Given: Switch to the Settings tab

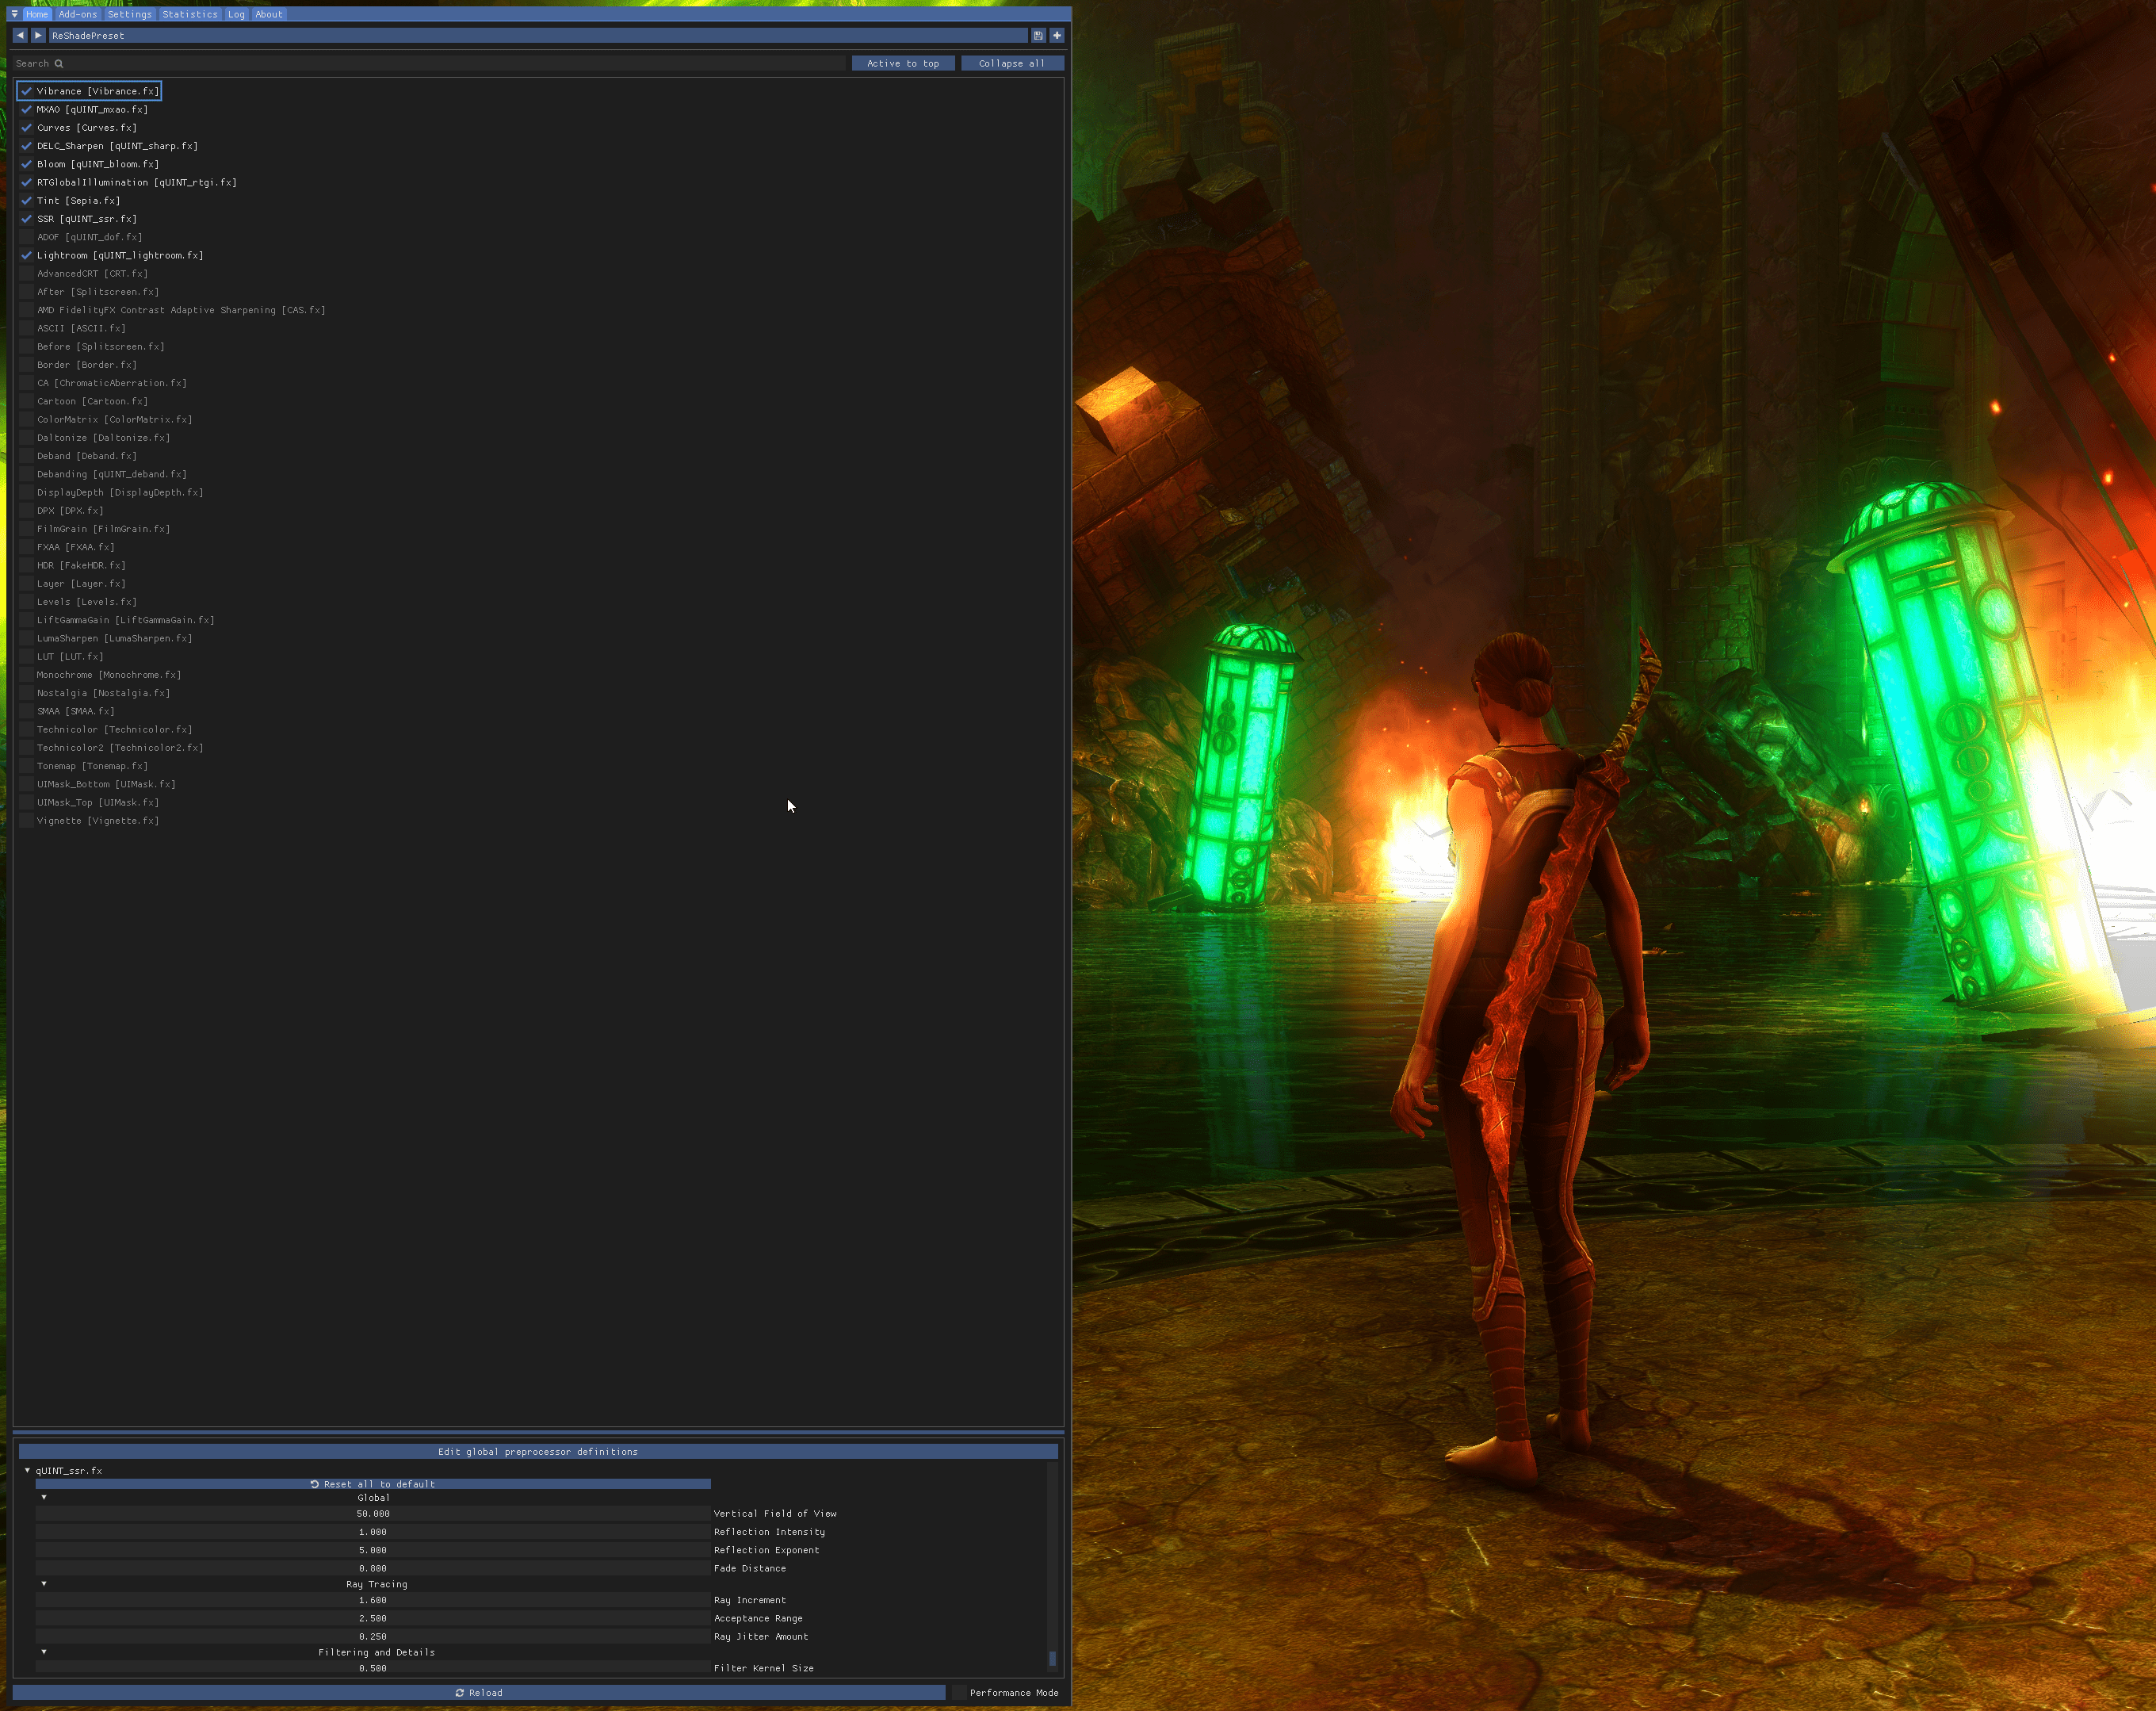Looking at the screenshot, I should (x=129, y=14).
